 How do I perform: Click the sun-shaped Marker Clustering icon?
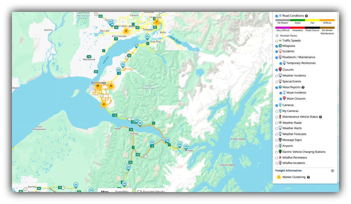click(x=279, y=177)
